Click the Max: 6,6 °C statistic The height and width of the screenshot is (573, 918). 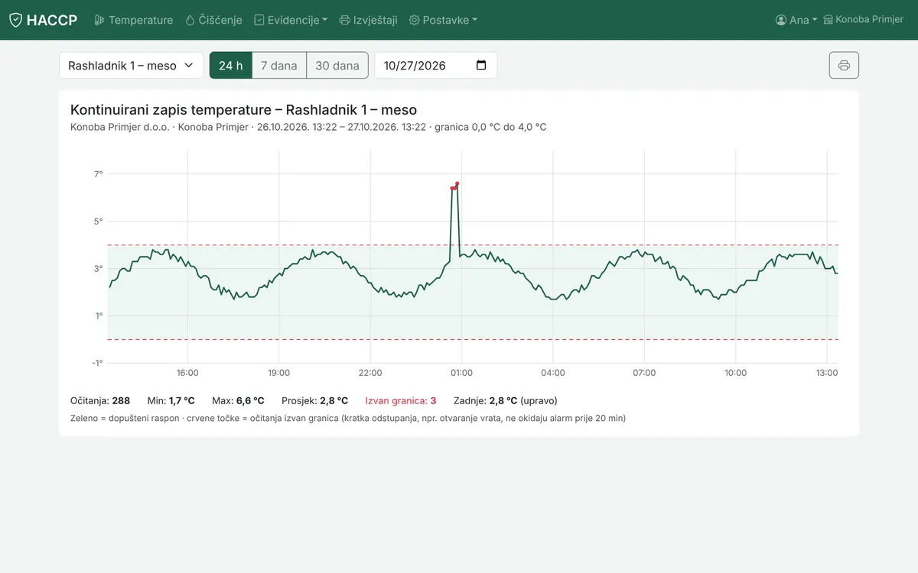click(239, 400)
